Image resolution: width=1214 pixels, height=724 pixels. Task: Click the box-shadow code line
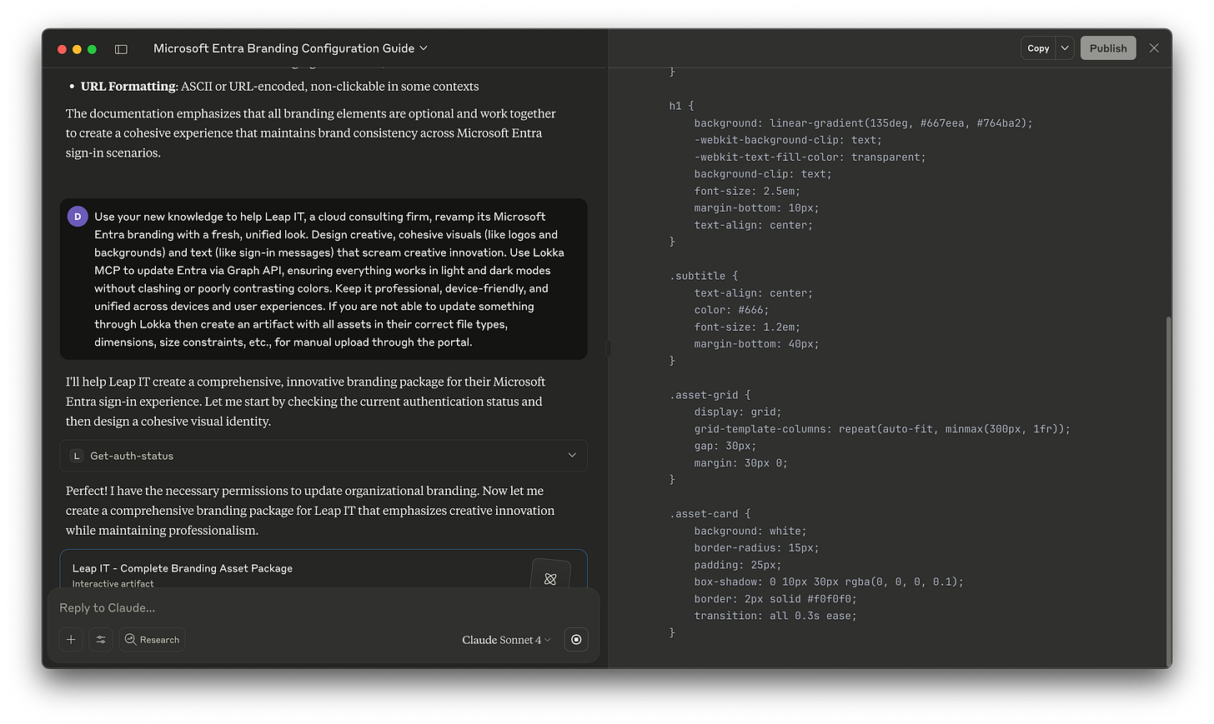pos(829,582)
